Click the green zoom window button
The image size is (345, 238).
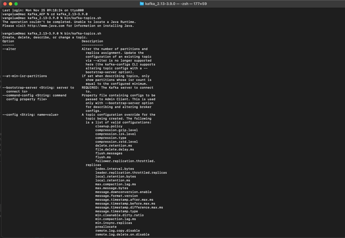click(x=16, y=4)
